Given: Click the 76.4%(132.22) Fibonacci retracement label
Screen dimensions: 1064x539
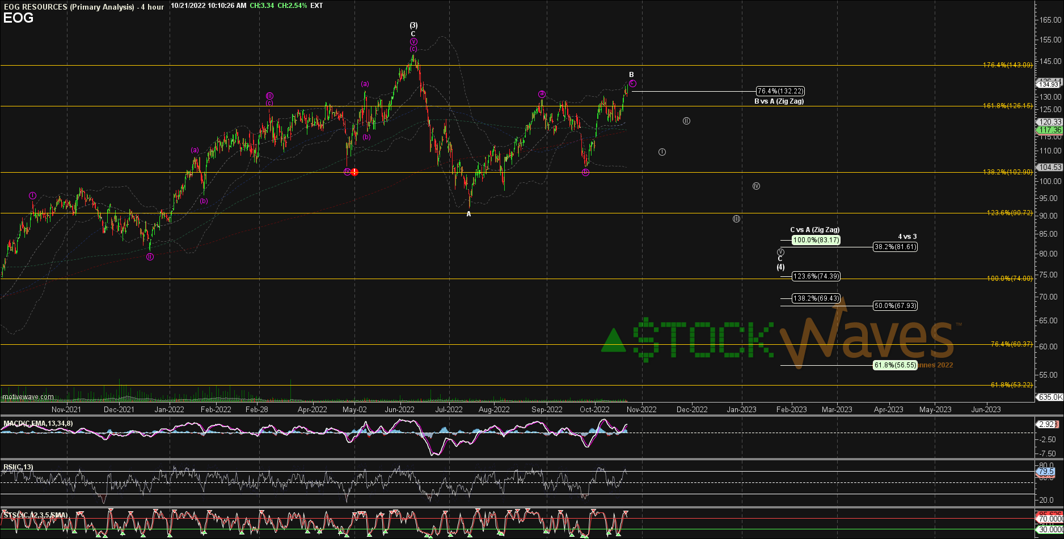Looking at the screenshot, I should (780, 91).
